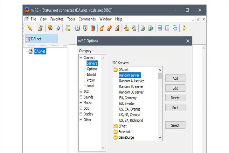This screenshot has height=153, width=229.
Task: Open the address book icon
Action: (x=78, y=28)
